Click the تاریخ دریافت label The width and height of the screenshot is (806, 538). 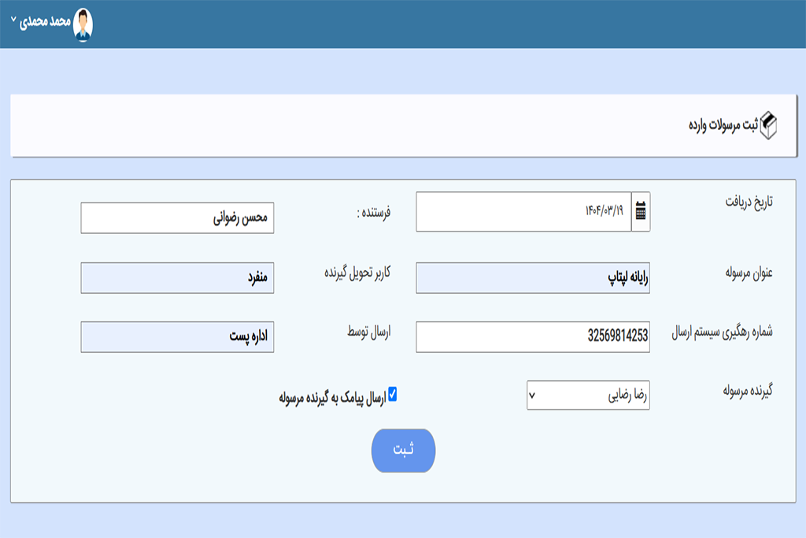point(749,202)
